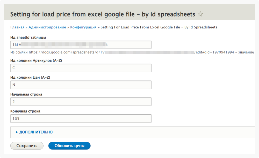259x158 pixels.
Task: Click the Ид sheetId таблицы label
Action: 28,38
